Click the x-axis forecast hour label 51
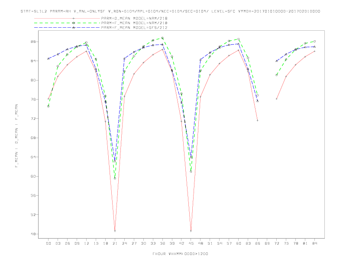Screen dimensions: 343x265 (210, 243)
